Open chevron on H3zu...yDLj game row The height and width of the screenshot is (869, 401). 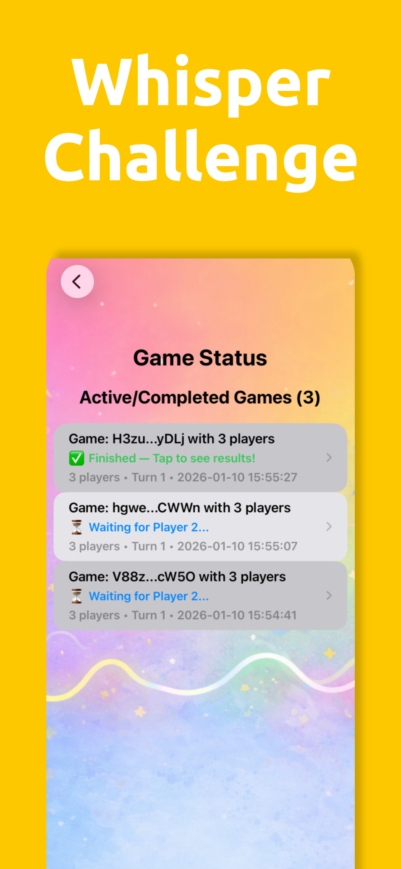click(x=329, y=458)
